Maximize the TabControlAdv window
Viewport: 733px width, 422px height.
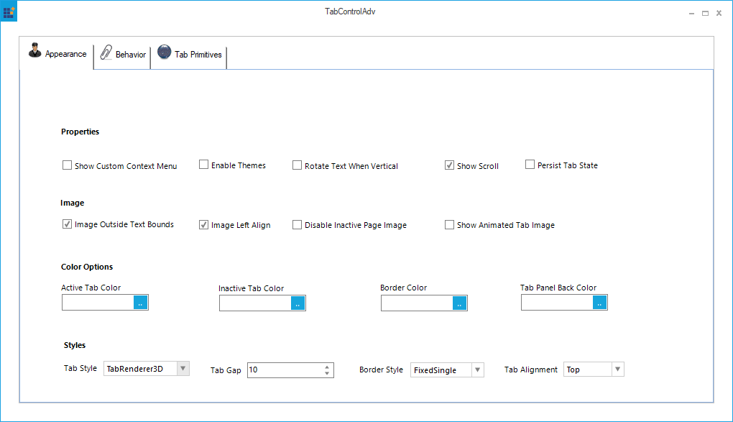[705, 13]
